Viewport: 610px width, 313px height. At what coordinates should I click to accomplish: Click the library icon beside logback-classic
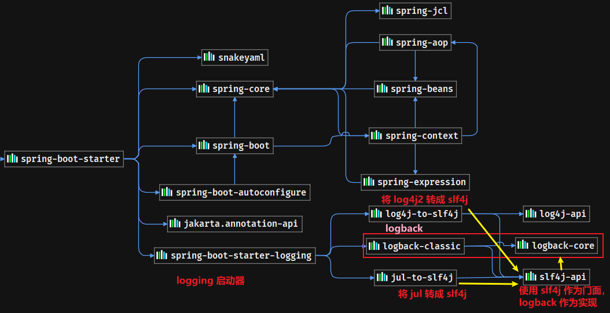pyautogui.click(x=374, y=246)
